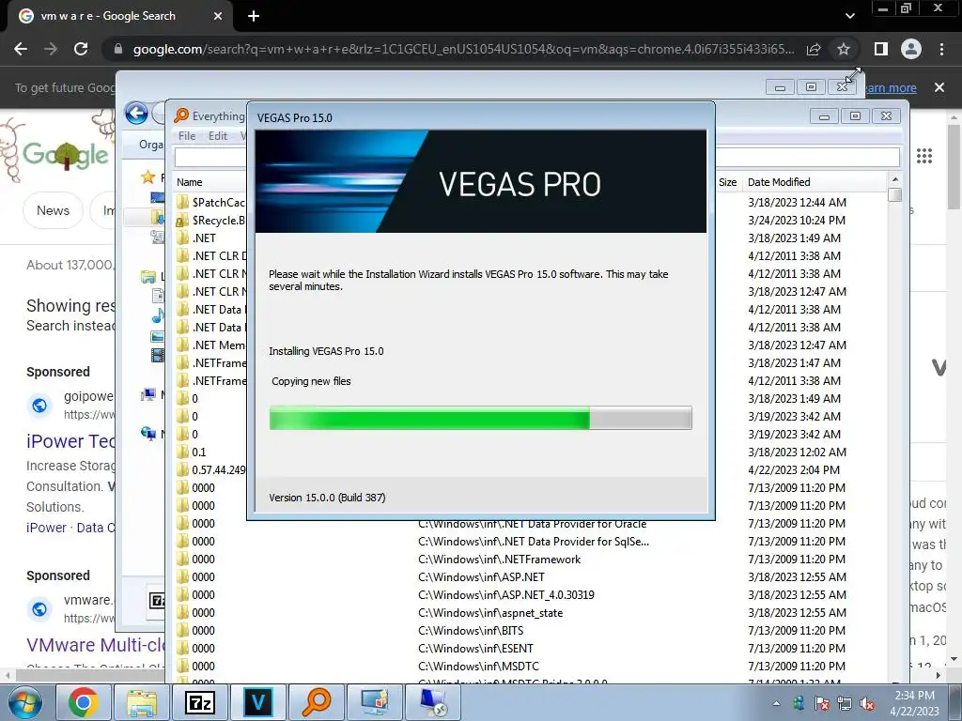Open Chrome tab search chevron
The width and height of the screenshot is (962, 721).
[x=849, y=16]
